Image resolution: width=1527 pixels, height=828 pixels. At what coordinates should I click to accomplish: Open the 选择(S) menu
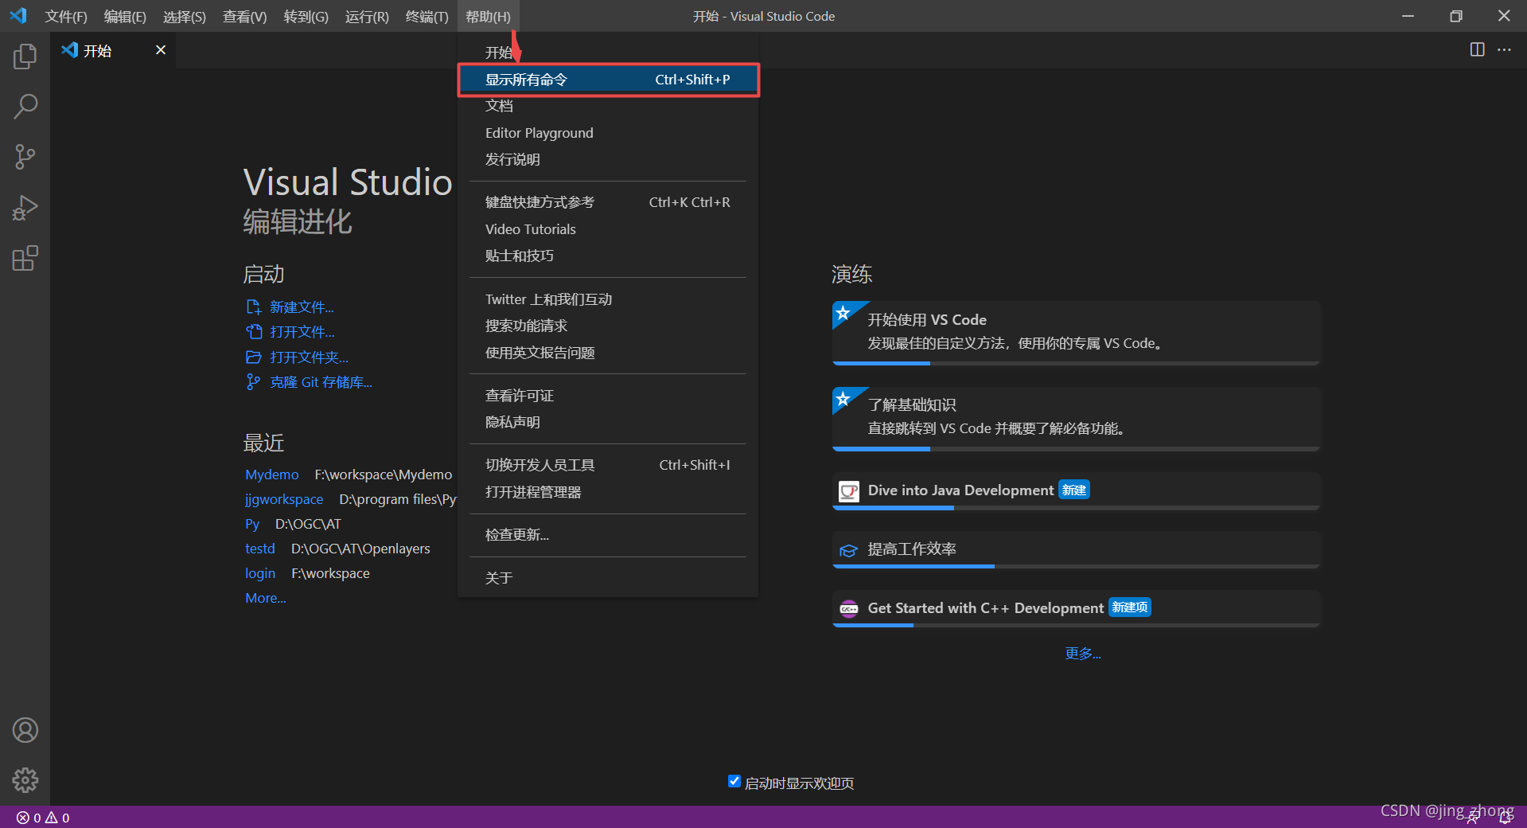tap(184, 16)
